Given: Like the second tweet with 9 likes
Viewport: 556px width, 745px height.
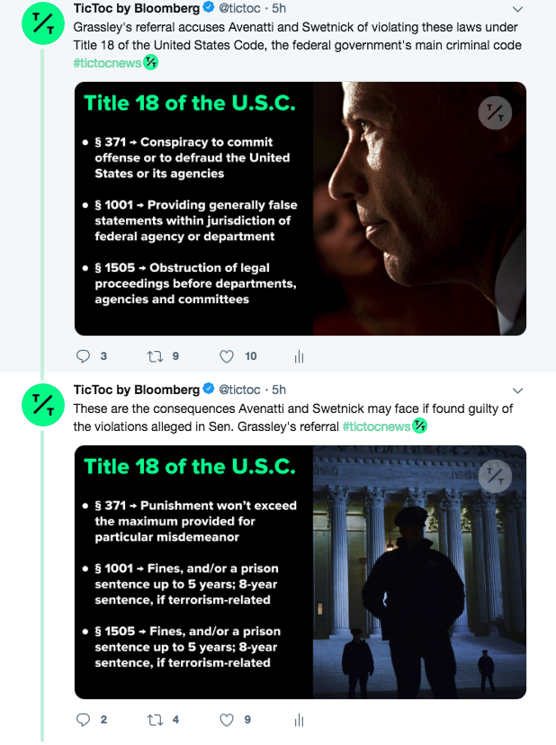Looking at the screenshot, I should [x=228, y=720].
